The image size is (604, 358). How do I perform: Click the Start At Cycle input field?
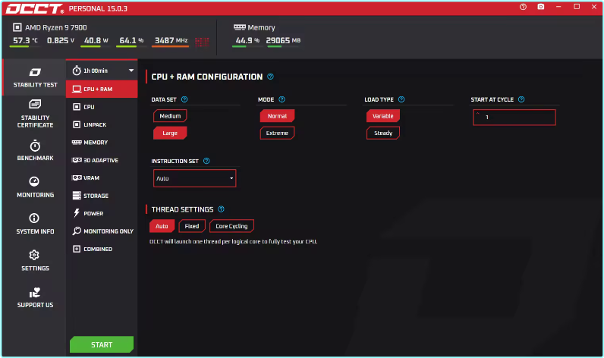pos(514,118)
